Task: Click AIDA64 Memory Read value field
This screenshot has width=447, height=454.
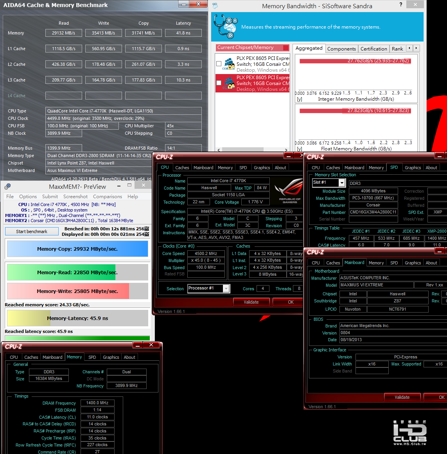Action: point(64,33)
